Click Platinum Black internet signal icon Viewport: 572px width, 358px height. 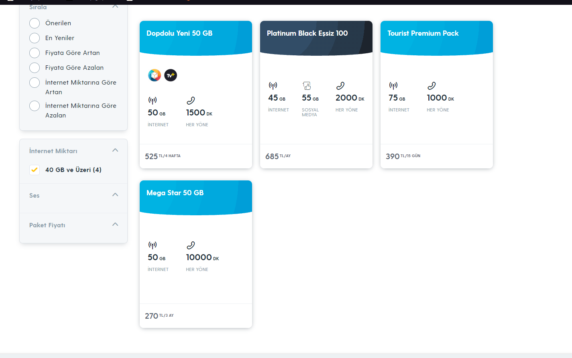point(273,85)
